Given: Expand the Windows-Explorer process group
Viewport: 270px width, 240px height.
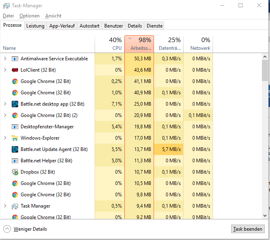Looking at the screenshot, I should (x=5, y=138).
